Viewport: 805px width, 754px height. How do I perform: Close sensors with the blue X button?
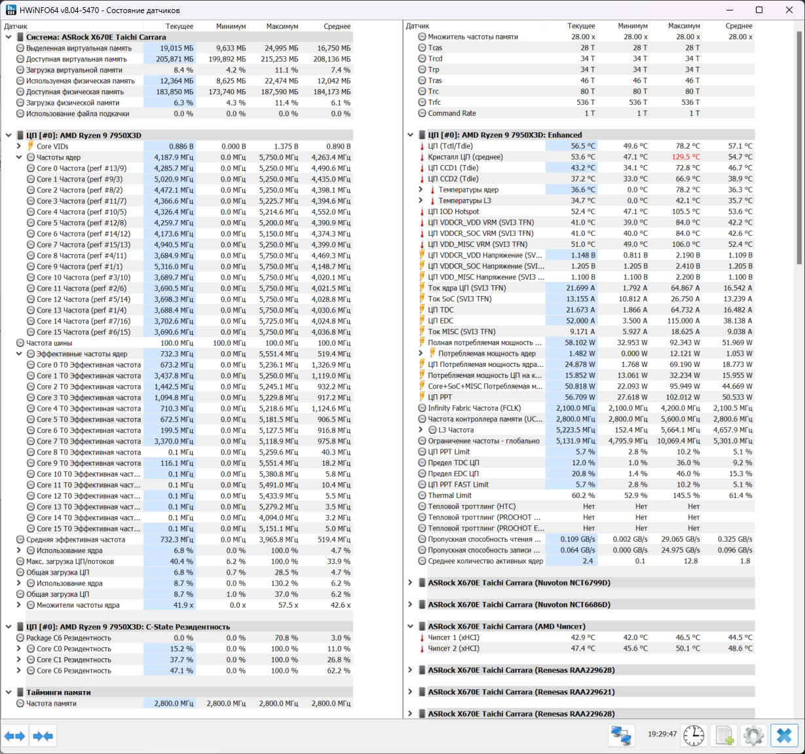pyautogui.click(x=785, y=736)
